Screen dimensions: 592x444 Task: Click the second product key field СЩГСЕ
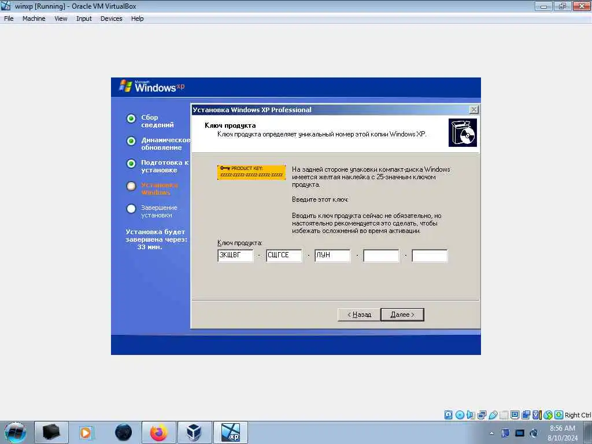click(x=284, y=256)
